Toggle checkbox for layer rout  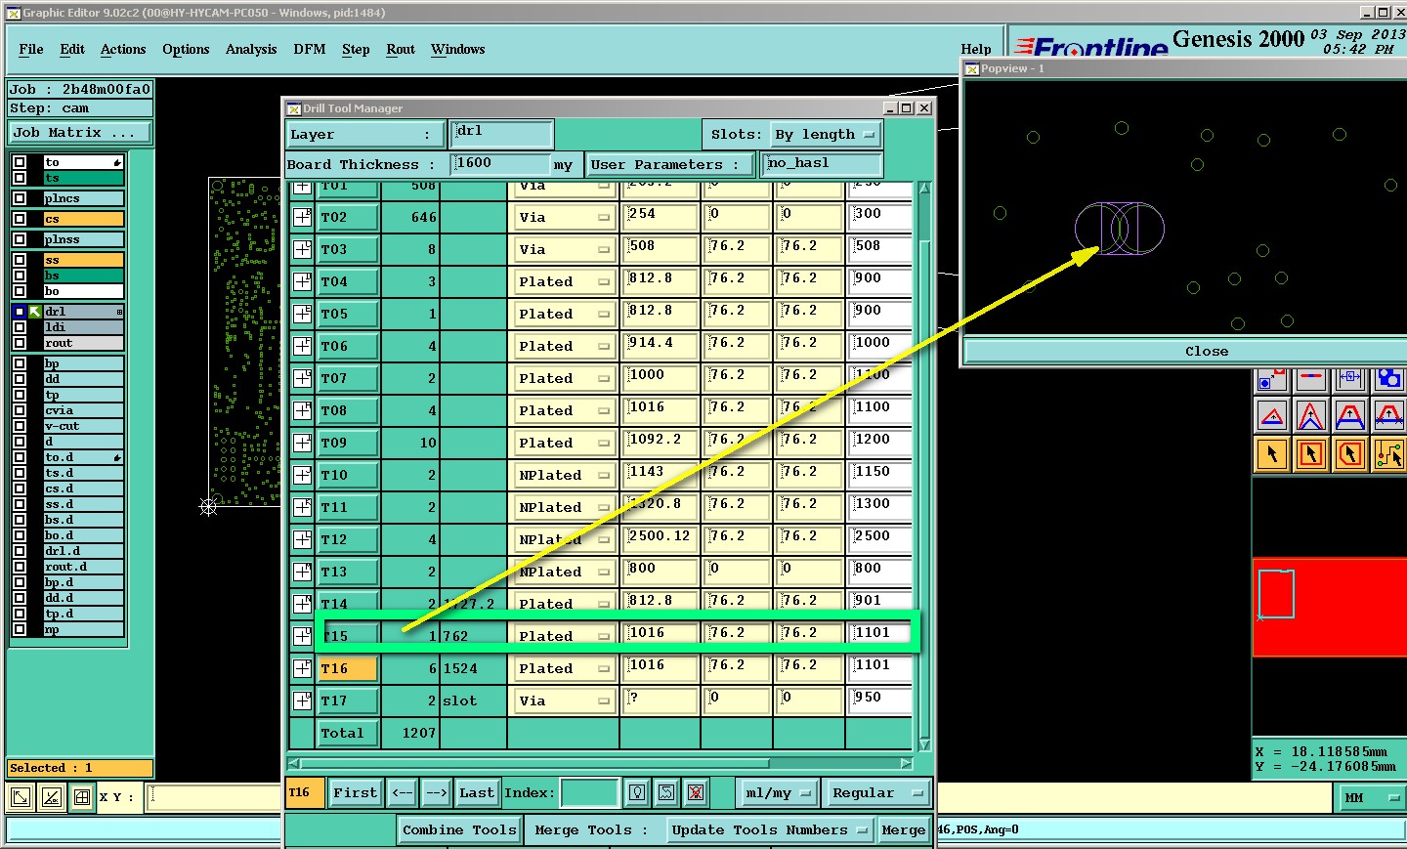click(x=20, y=343)
